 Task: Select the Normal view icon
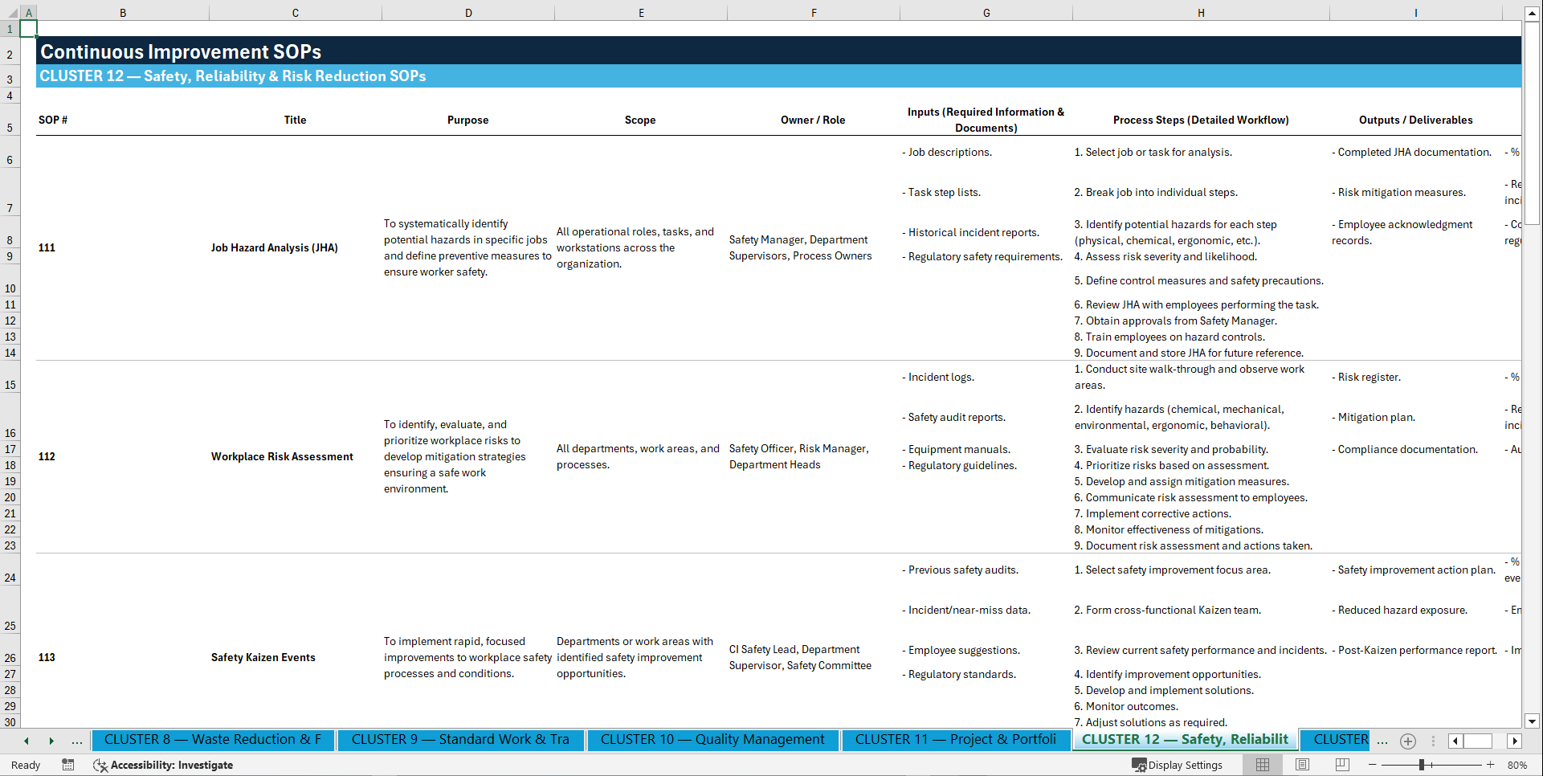click(x=1262, y=765)
